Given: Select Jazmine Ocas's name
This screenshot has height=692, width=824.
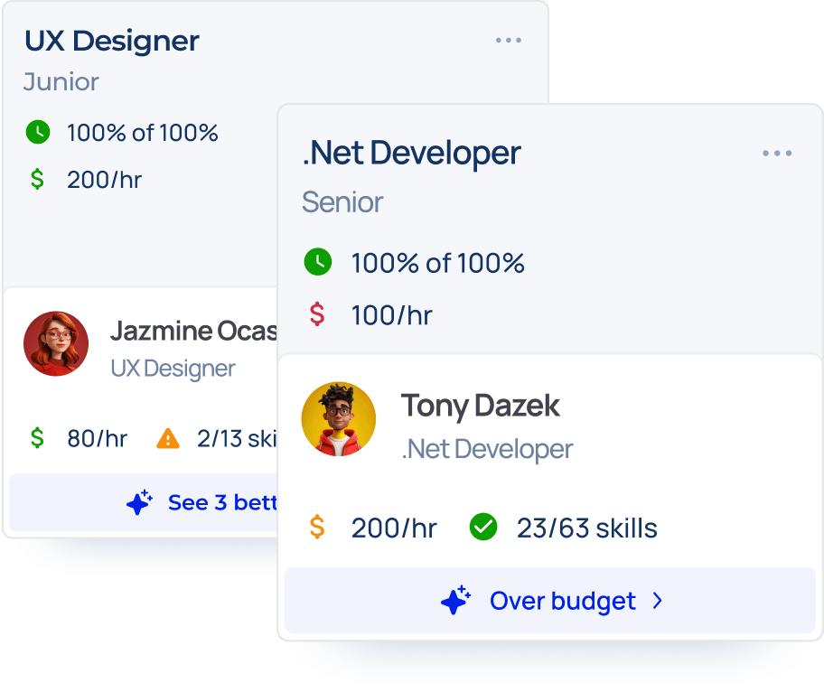Looking at the screenshot, I should [x=194, y=332].
